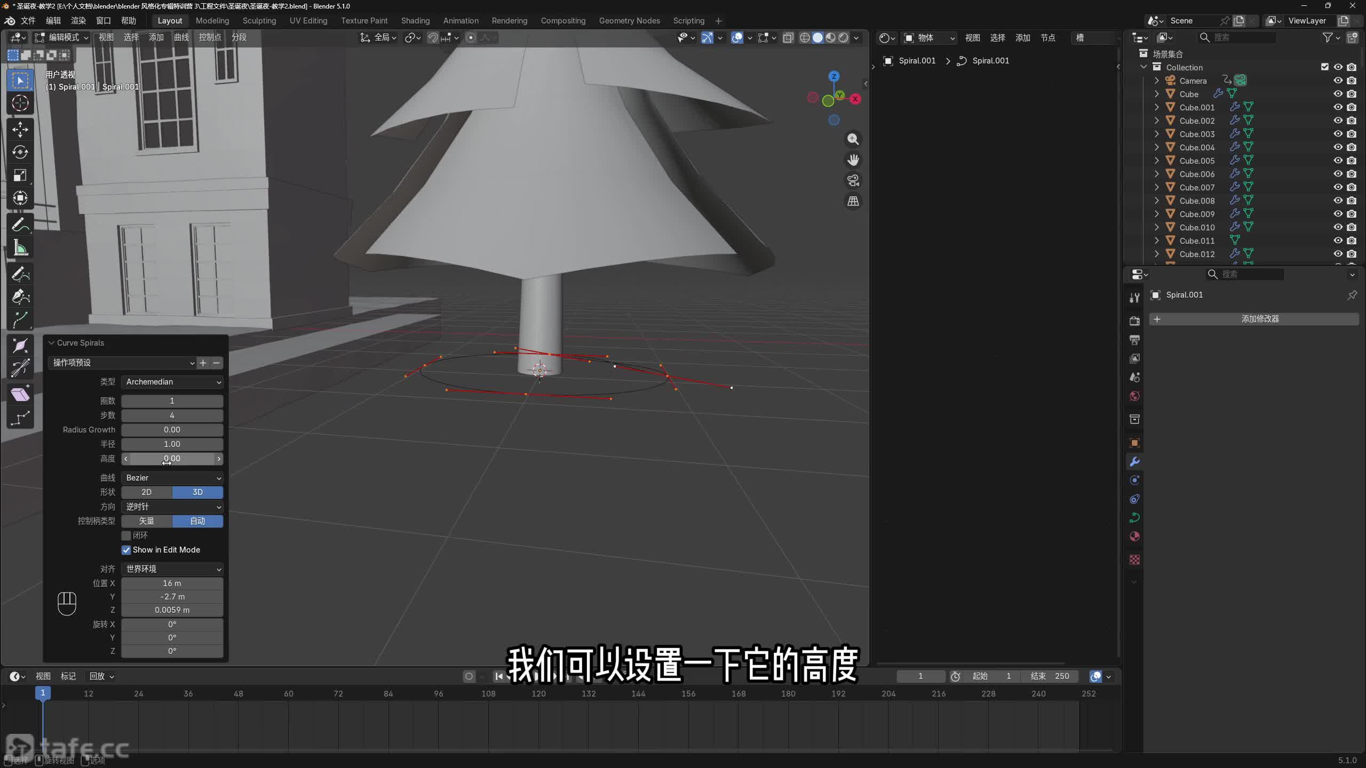Select the Move tool in toolbar
The width and height of the screenshot is (1366, 768).
pos(20,129)
